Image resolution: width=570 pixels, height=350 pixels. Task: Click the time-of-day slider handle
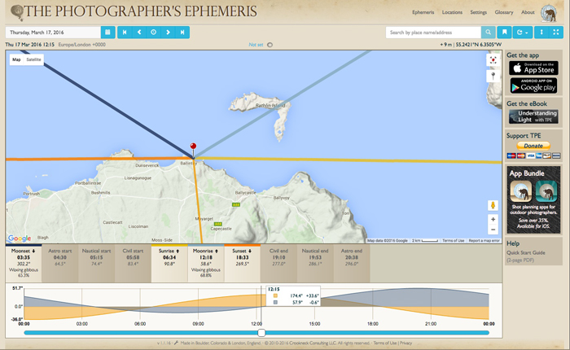pos(261,332)
